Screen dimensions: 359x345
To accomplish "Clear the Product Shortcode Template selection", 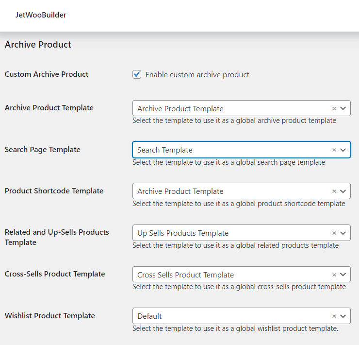I will click(x=334, y=191).
